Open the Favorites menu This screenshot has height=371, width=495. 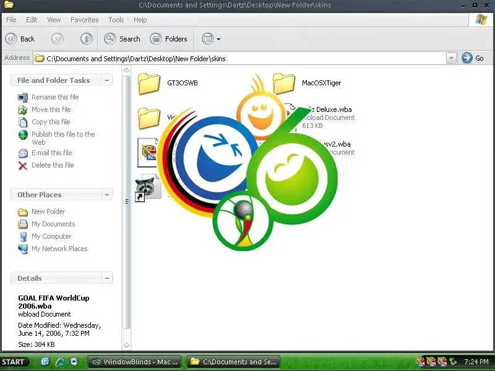coord(84,20)
